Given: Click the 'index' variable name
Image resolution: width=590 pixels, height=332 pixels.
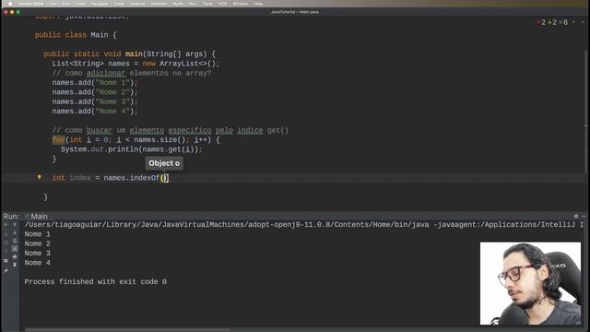Looking at the screenshot, I should click(80, 178).
